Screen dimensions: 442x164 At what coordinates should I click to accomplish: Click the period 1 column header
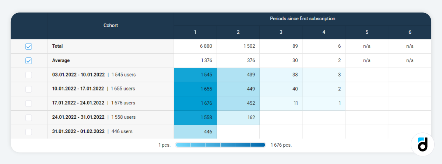pos(195,32)
